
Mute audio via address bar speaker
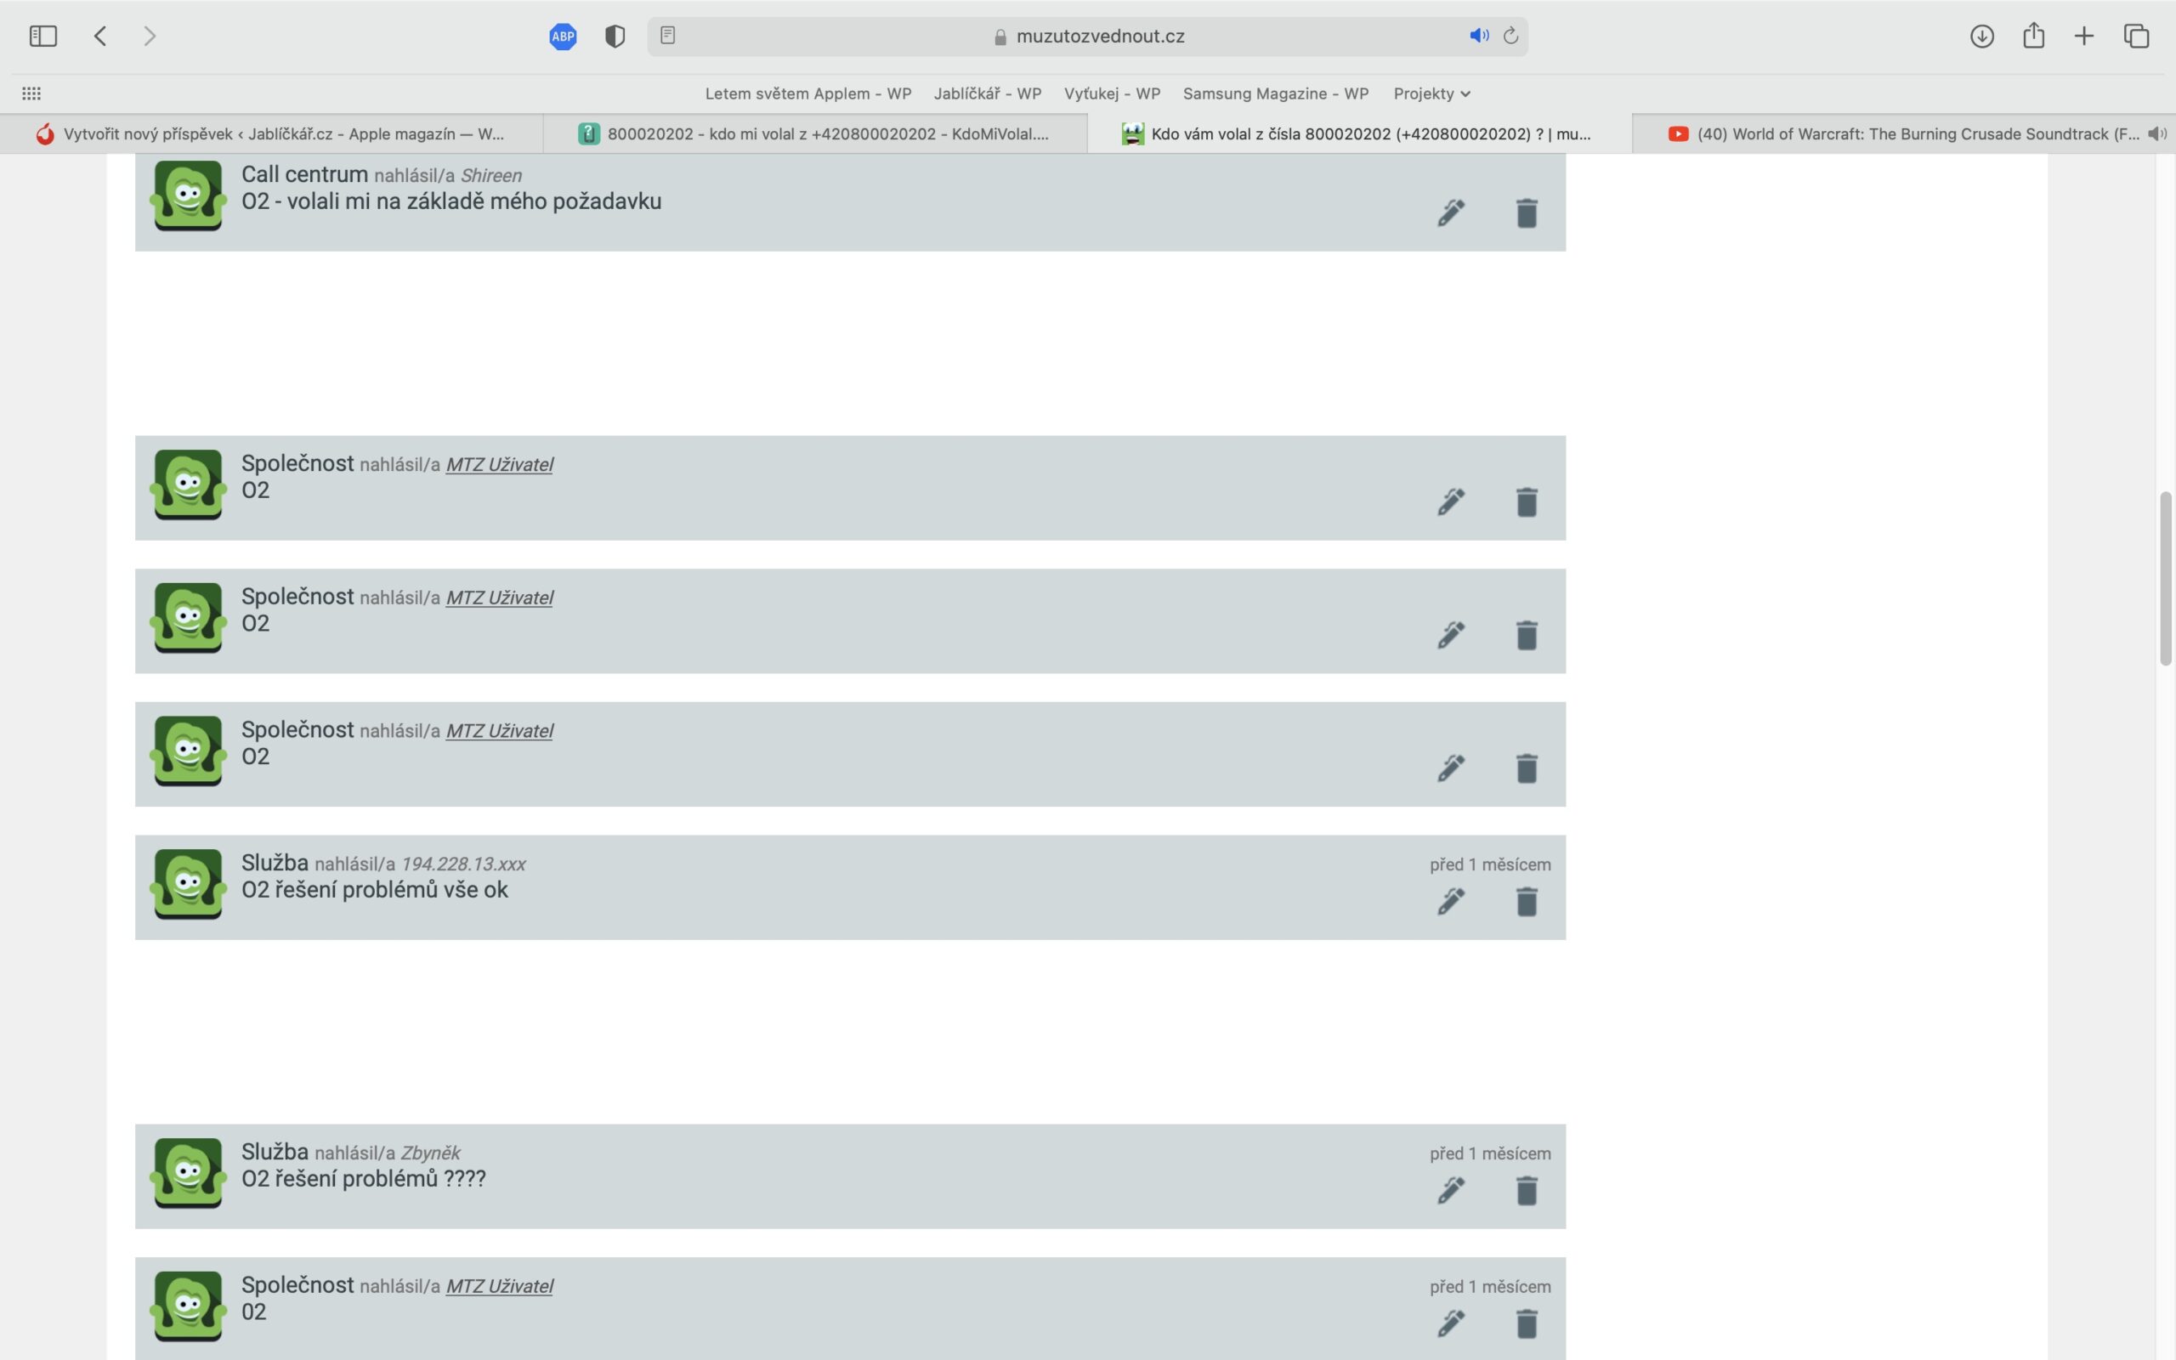[x=1478, y=36]
